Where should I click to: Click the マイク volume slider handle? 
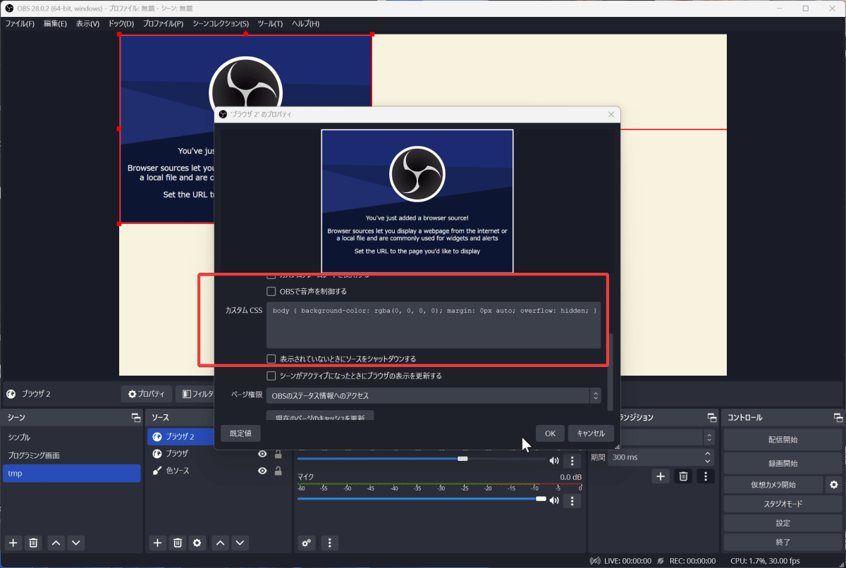click(541, 498)
